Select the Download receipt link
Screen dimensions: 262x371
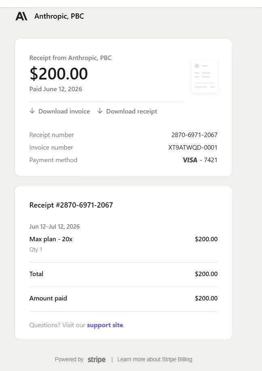point(132,111)
